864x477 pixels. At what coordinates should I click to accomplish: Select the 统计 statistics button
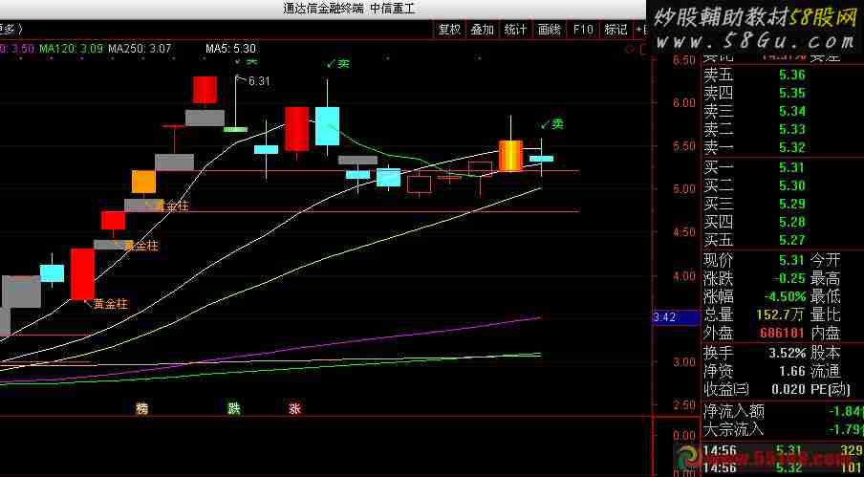[516, 30]
